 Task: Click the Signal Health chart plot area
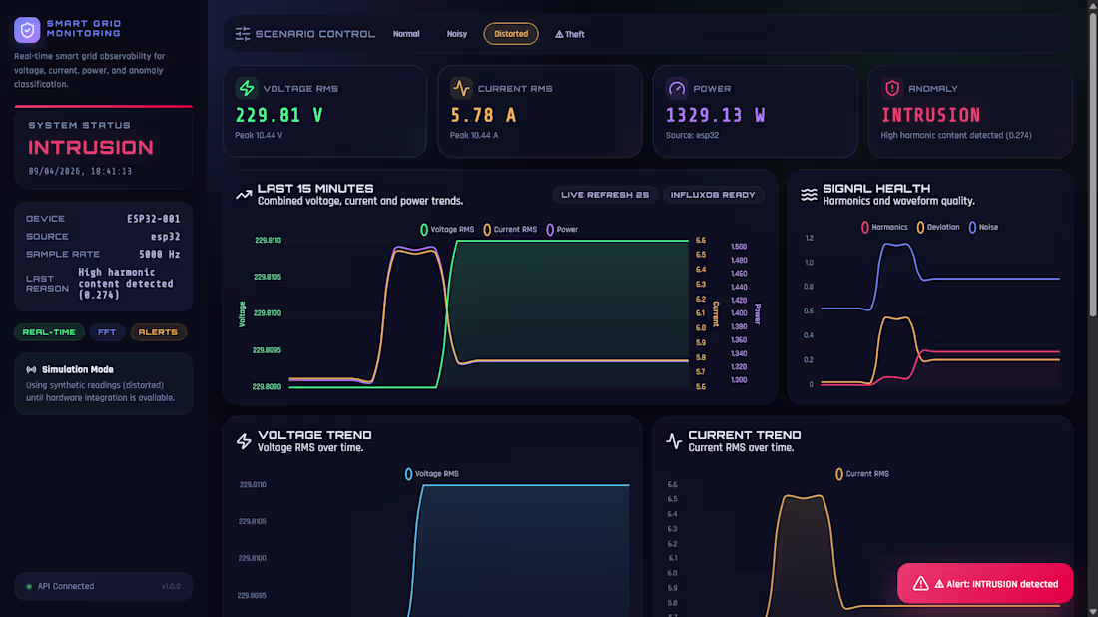pos(939,310)
